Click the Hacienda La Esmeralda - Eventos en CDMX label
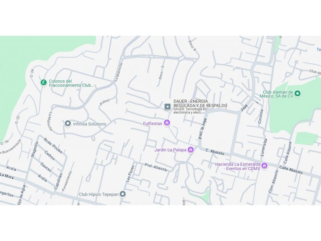The height and width of the screenshot is (241, 321). [x=238, y=166]
